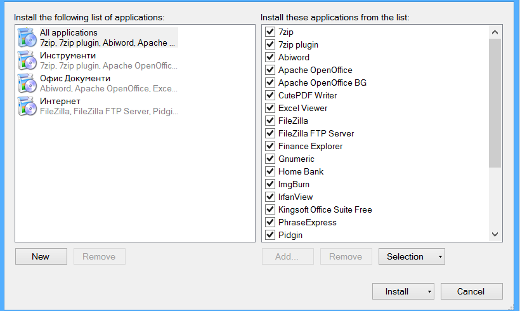Click the vertical scrollbar thumb
520x311 pixels.
(495, 103)
